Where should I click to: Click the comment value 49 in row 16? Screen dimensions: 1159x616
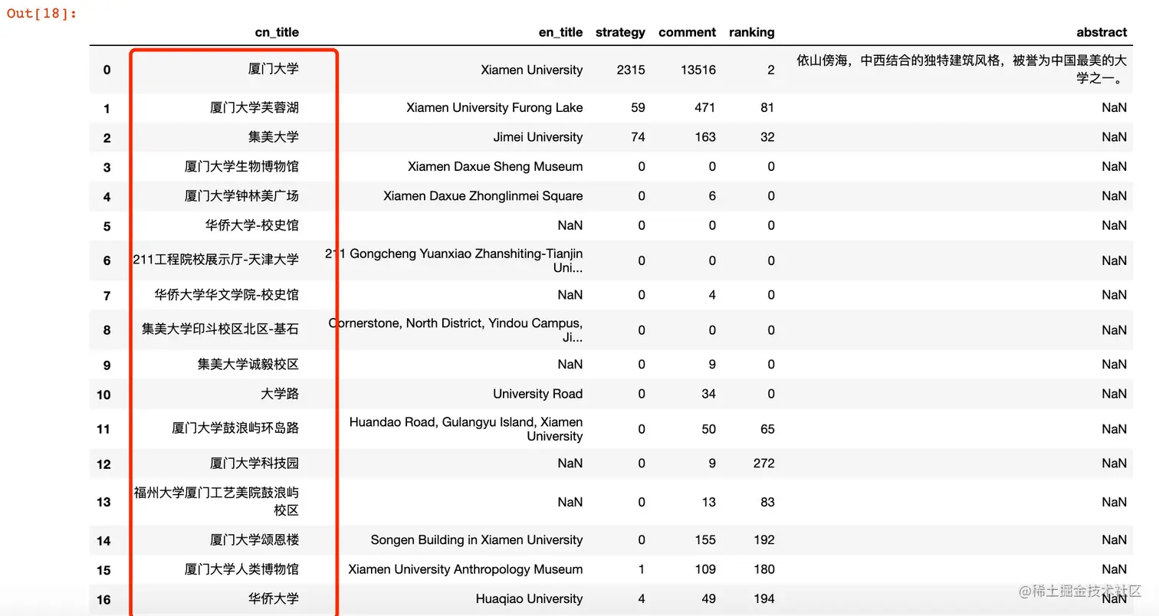709,599
